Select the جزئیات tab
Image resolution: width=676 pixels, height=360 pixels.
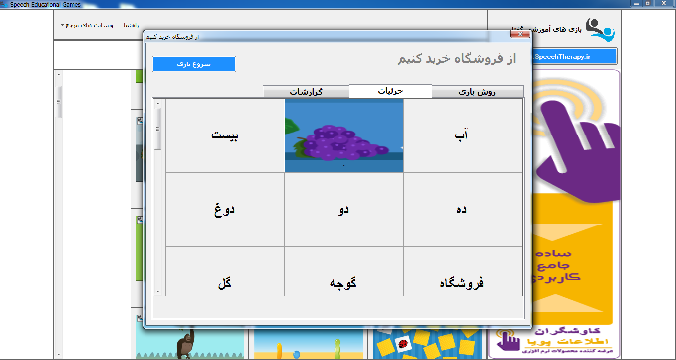click(390, 91)
